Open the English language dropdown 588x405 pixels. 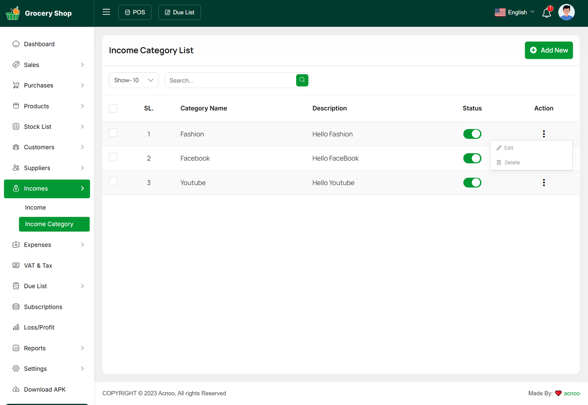(x=514, y=12)
